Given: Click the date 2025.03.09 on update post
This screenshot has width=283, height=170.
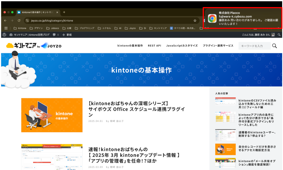Looking at the screenshot, I should click(96, 167).
